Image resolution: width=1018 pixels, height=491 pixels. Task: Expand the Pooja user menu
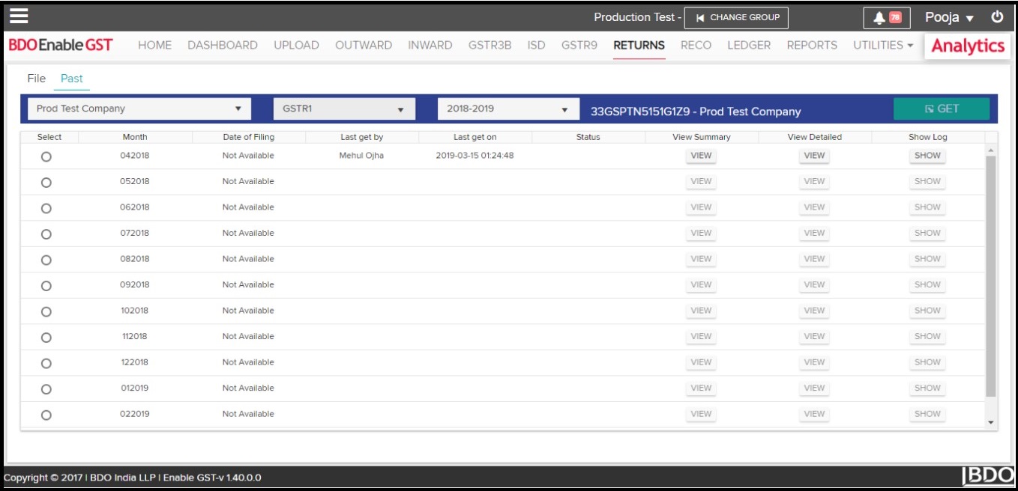pyautogui.click(x=948, y=18)
